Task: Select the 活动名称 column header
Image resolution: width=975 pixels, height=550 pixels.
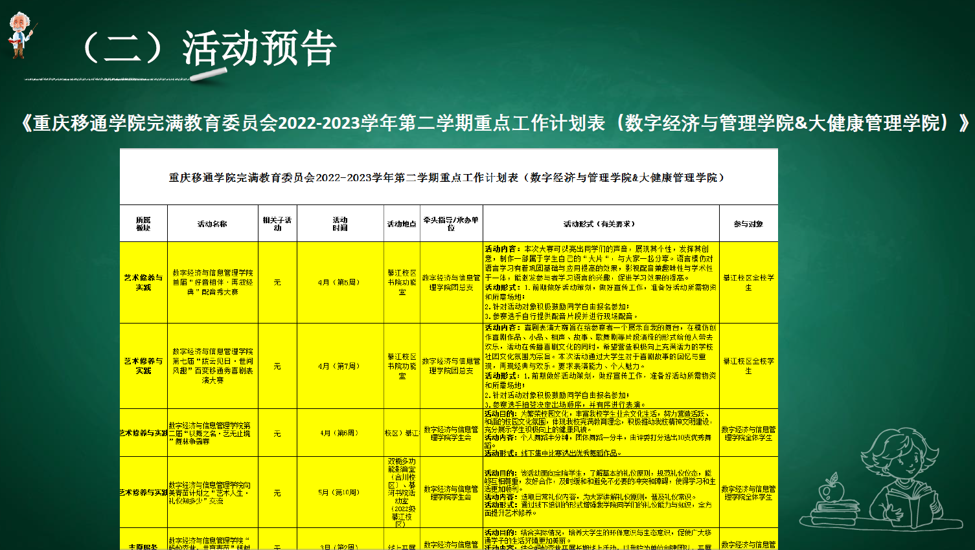Action: tap(212, 224)
